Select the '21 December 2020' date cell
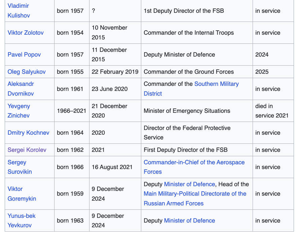298x233 pixels. (115, 111)
